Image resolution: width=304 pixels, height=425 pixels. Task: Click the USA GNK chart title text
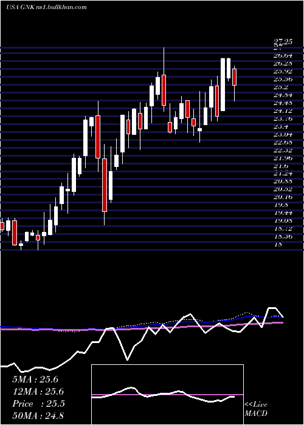[46, 7]
